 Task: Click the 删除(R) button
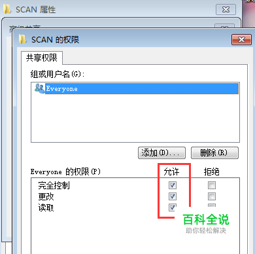click(x=214, y=153)
